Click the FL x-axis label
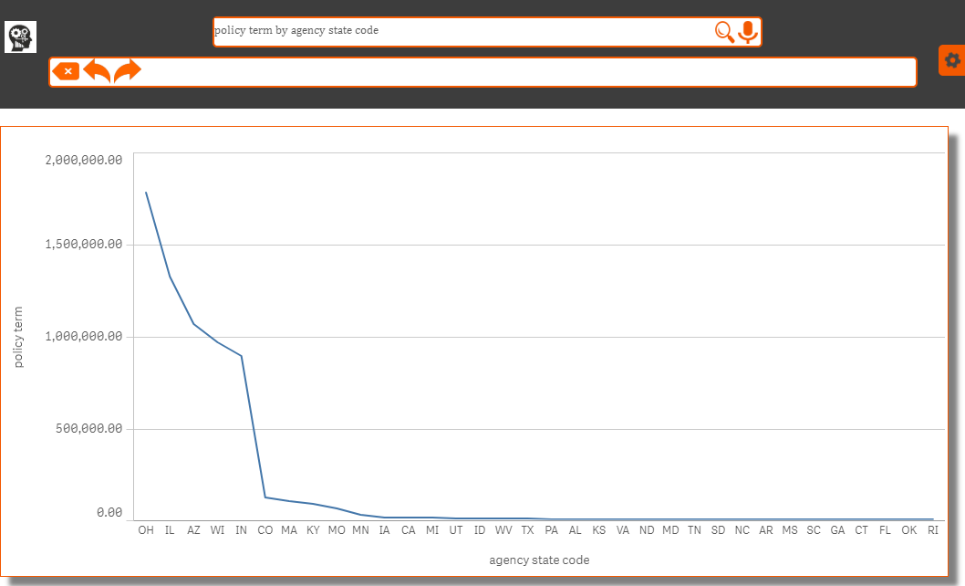 tap(886, 530)
